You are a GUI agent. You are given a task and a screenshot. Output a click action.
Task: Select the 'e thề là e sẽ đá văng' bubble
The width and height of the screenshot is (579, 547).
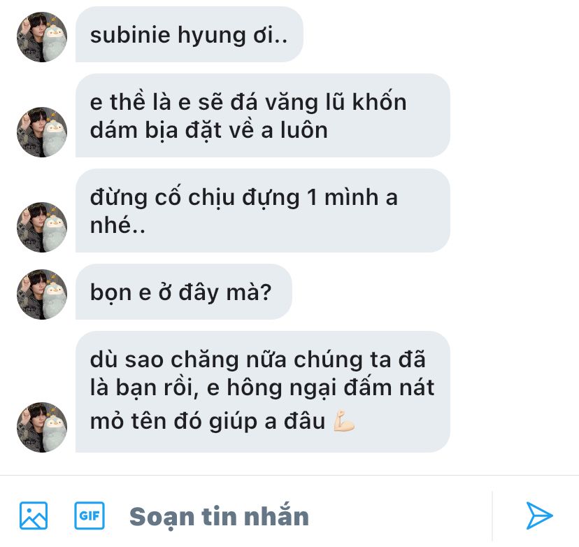263,115
